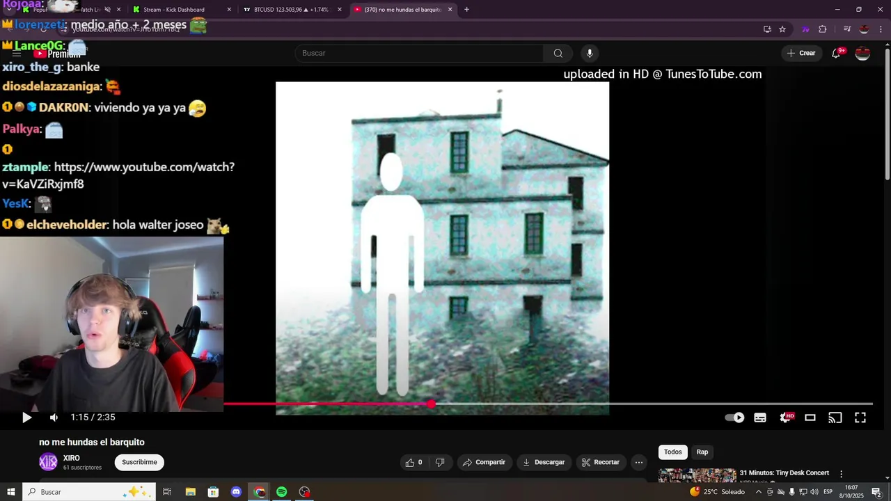Viewport: 891px width, 501px height.
Task: Open the browser extensions puzzle icon
Action: click(823, 29)
